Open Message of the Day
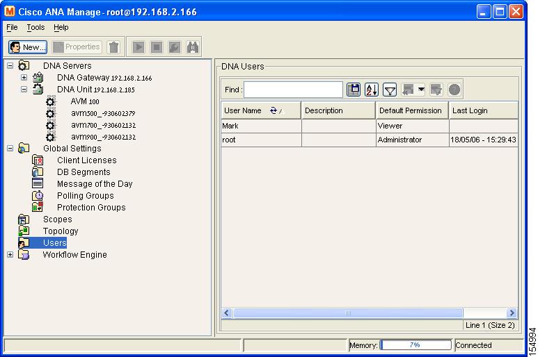The height and width of the screenshot is (357, 538). (95, 184)
